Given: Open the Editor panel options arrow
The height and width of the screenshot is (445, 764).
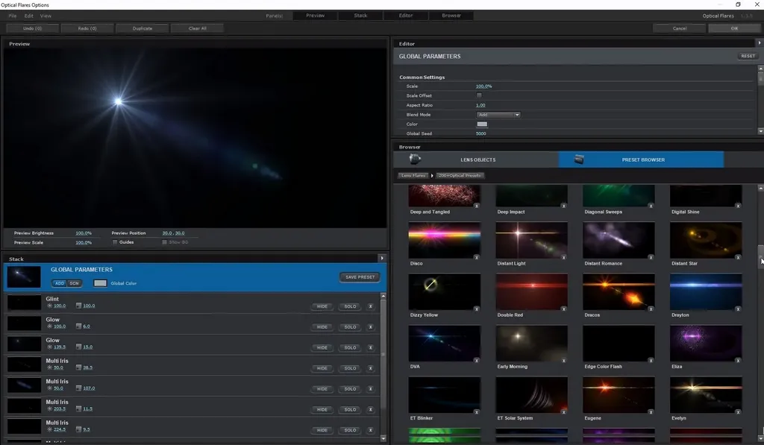Looking at the screenshot, I should (x=759, y=42).
